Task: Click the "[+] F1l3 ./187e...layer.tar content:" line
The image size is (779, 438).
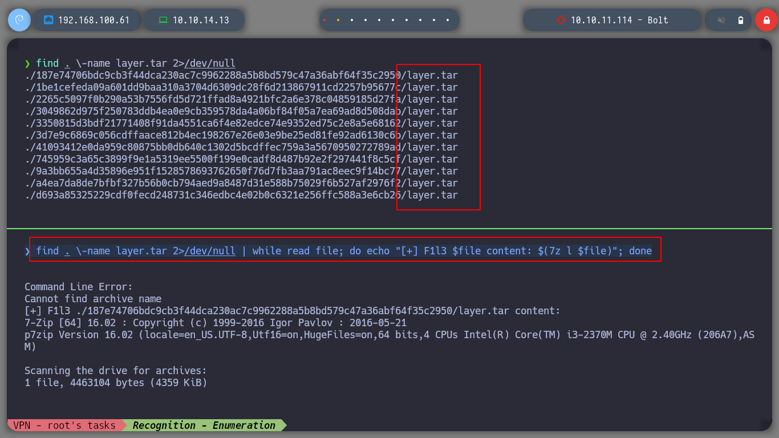Action: 293,311
